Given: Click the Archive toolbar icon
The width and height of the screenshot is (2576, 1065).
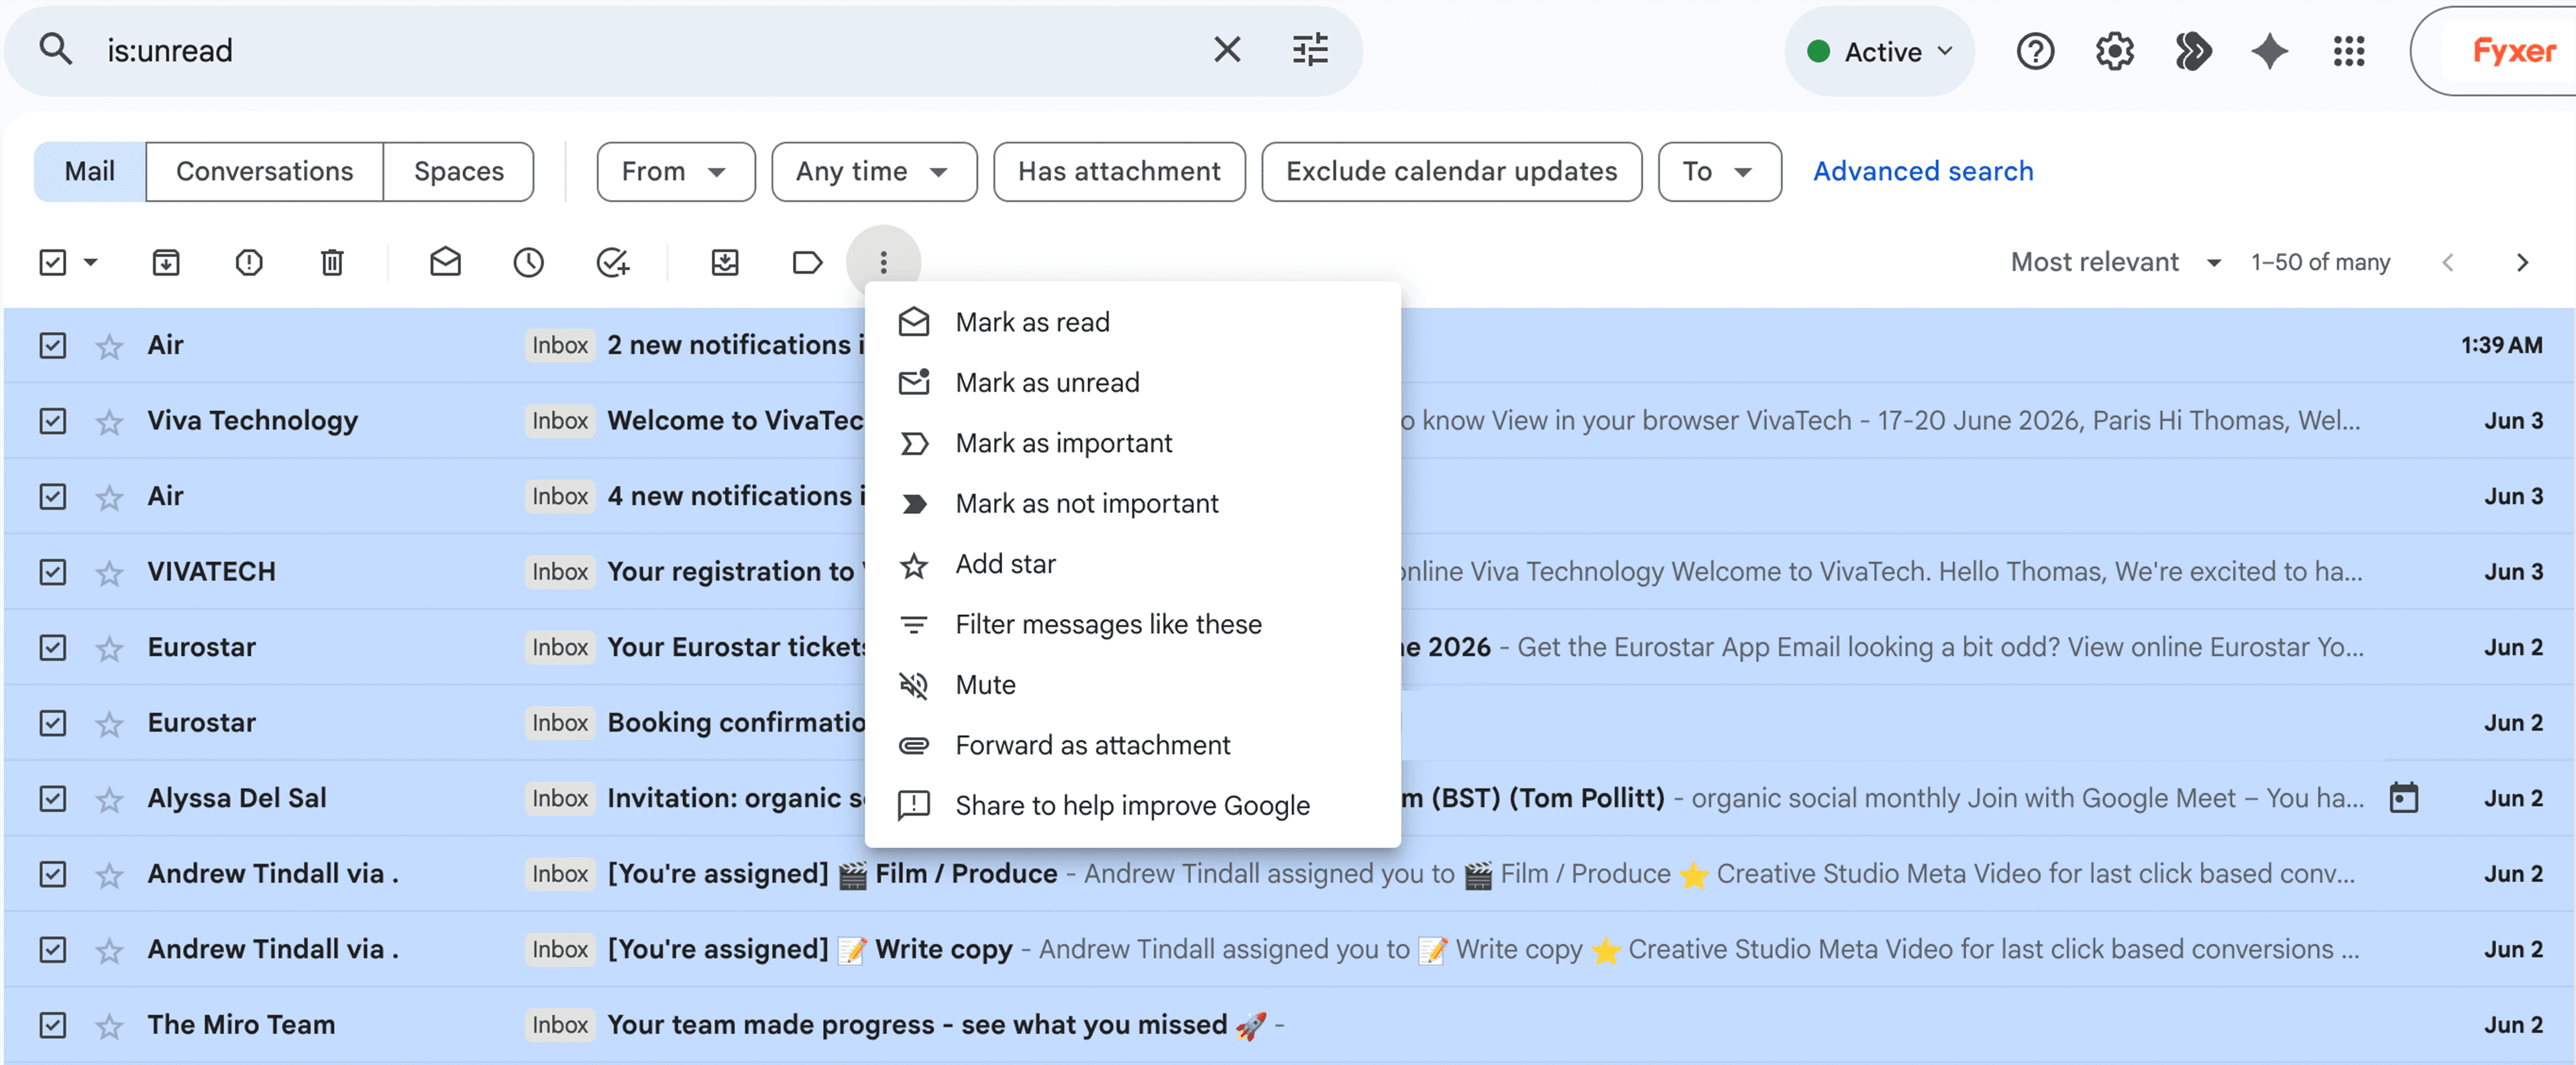Looking at the screenshot, I should pos(166,262).
